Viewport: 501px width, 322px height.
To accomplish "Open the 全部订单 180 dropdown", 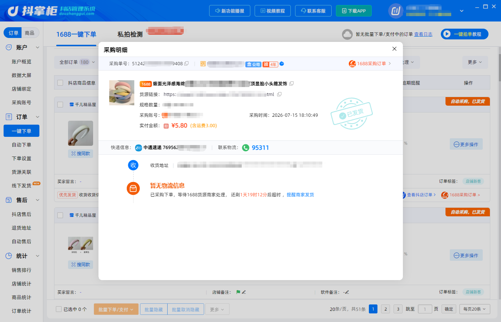I will pos(77,62).
